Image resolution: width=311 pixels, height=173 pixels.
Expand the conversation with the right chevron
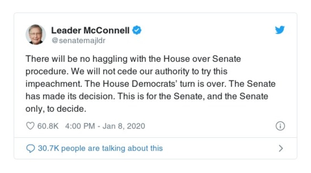(281, 148)
